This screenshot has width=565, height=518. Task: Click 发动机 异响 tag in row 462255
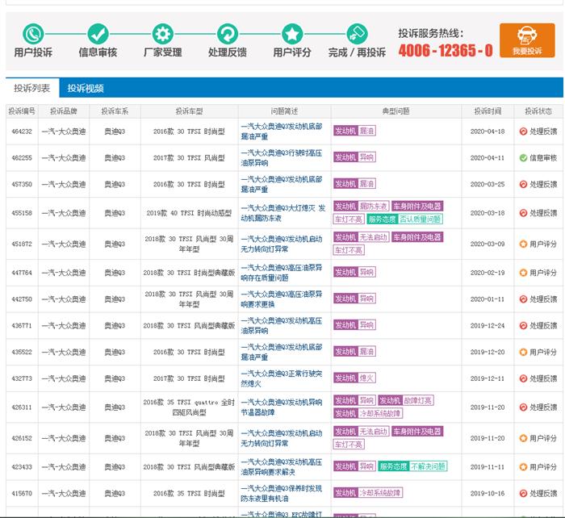tap(354, 157)
